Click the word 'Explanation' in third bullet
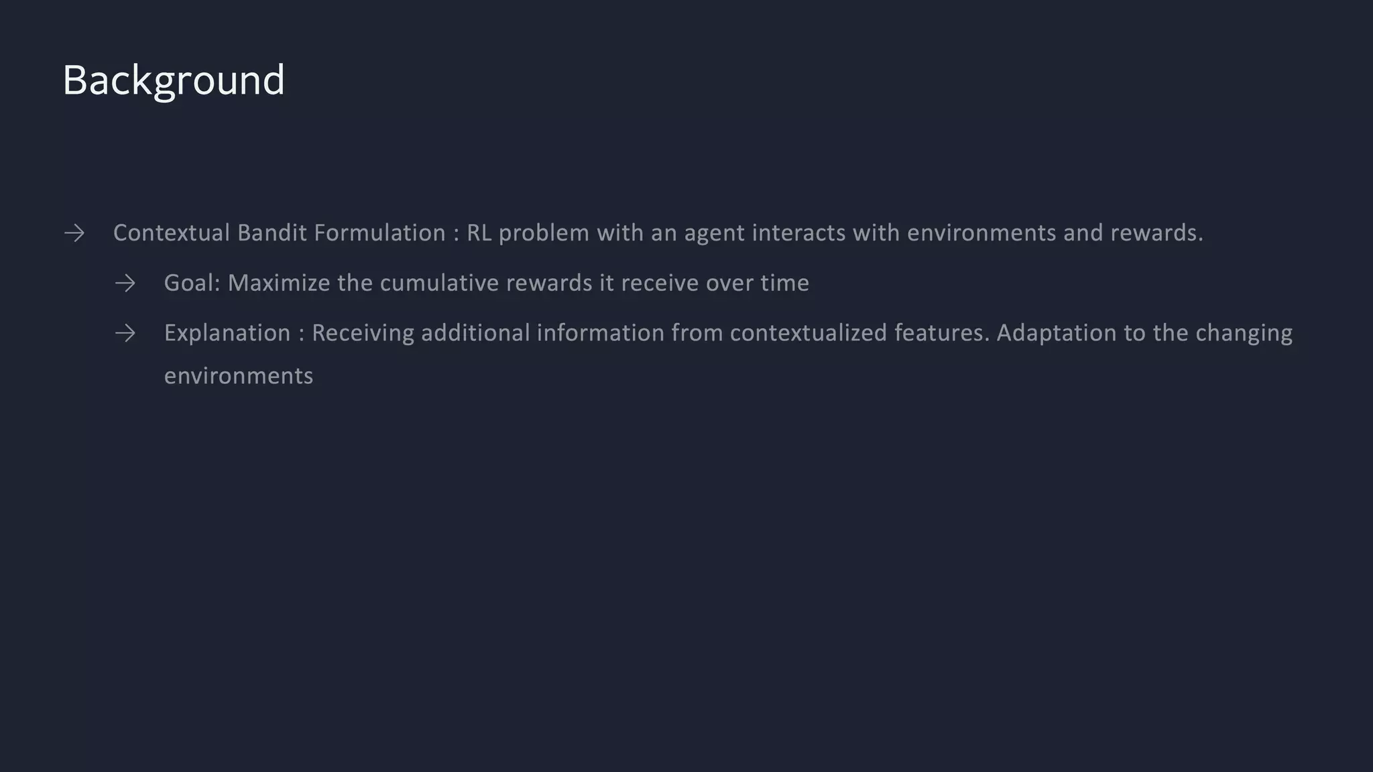The width and height of the screenshot is (1373, 772). tap(227, 333)
